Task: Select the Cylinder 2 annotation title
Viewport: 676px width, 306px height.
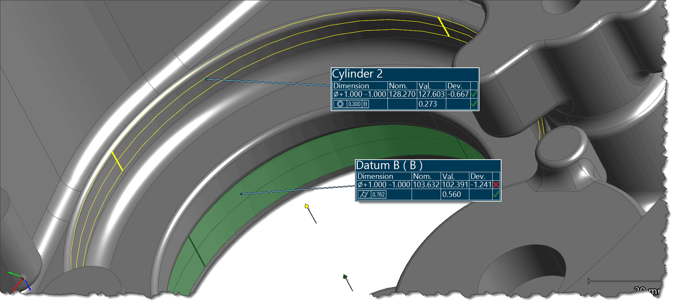Action: 357,74
